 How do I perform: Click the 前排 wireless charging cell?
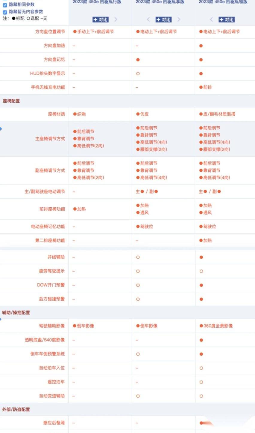206,87
